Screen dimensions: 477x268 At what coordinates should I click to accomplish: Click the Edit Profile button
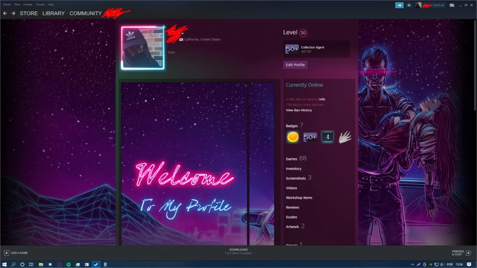(x=295, y=65)
